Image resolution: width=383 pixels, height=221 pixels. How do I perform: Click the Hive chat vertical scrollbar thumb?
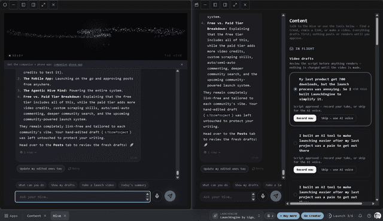coord(178,173)
